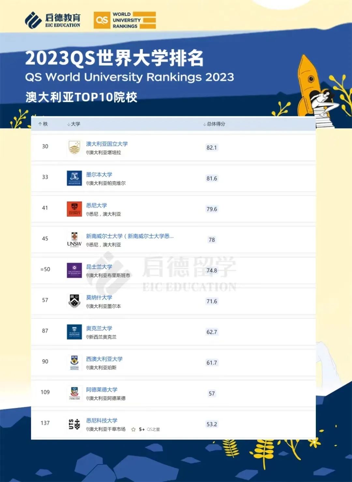Click the 5+ QS stars rating text
352x482 pixels.
149,429
